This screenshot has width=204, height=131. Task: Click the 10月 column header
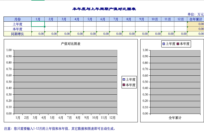[155, 19]
